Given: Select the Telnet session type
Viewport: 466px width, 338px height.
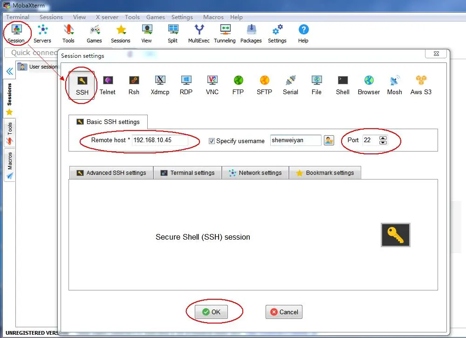Looking at the screenshot, I should click(108, 85).
